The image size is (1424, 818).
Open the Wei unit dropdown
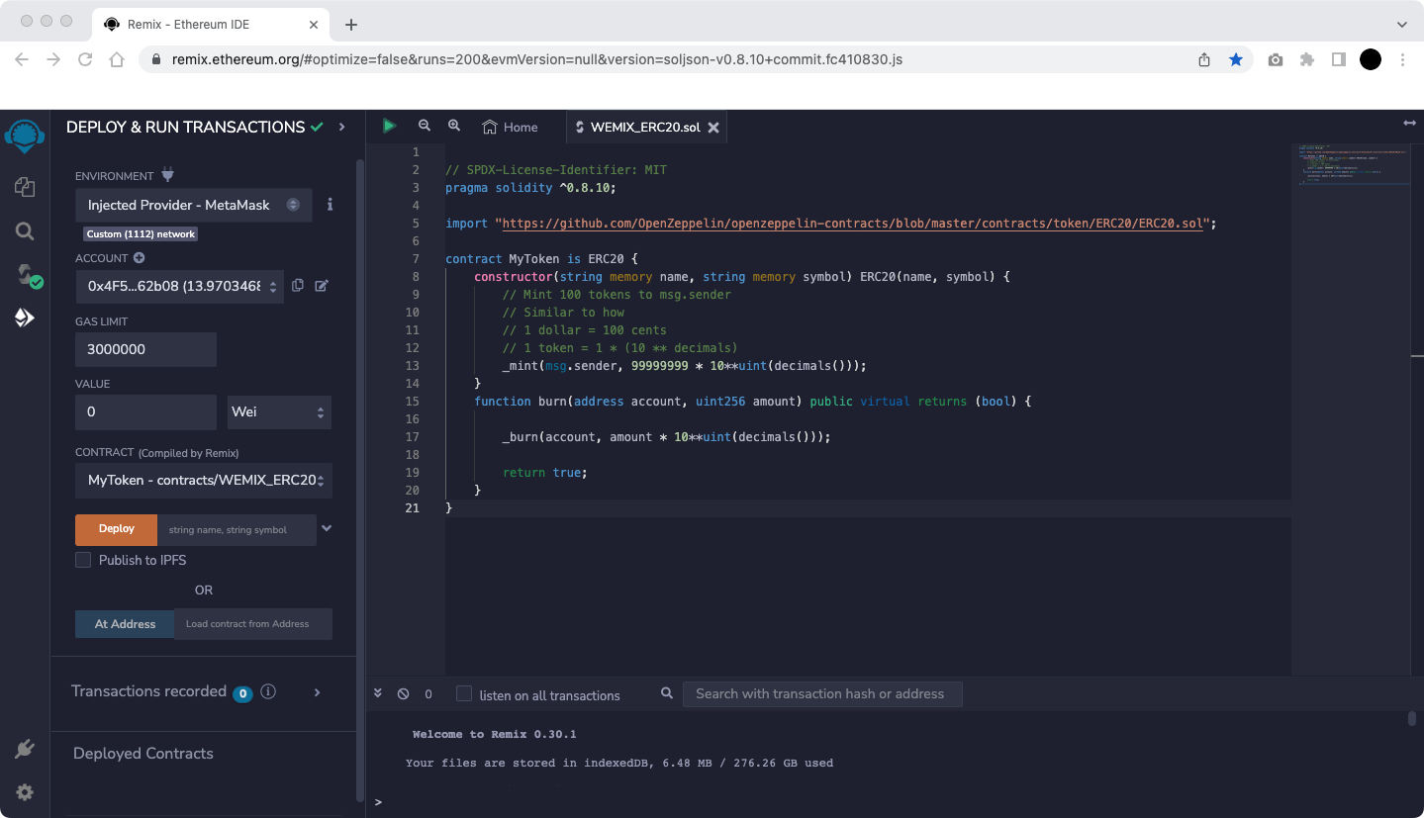pos(279,411)
